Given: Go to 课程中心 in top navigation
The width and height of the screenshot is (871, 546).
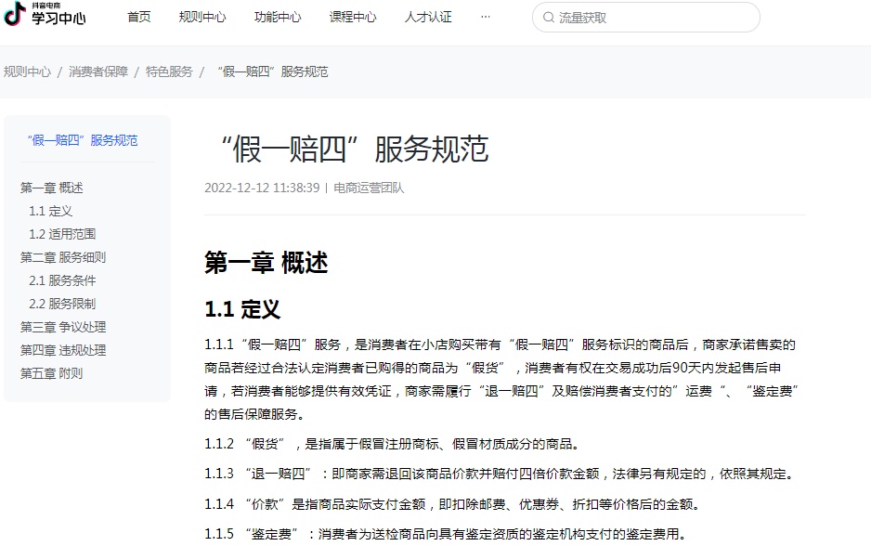Looking at the screenshot, I should click(x=353, y=18).
